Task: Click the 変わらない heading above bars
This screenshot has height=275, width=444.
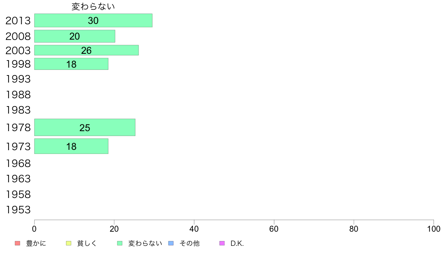Action: 93,6
